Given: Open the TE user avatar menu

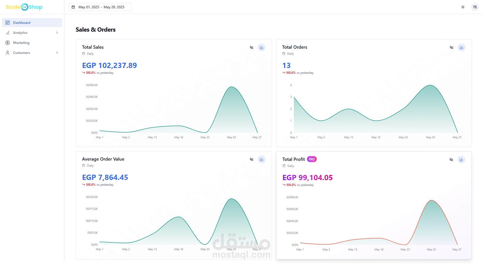Looking at the screenshot, I should point(475,7).
